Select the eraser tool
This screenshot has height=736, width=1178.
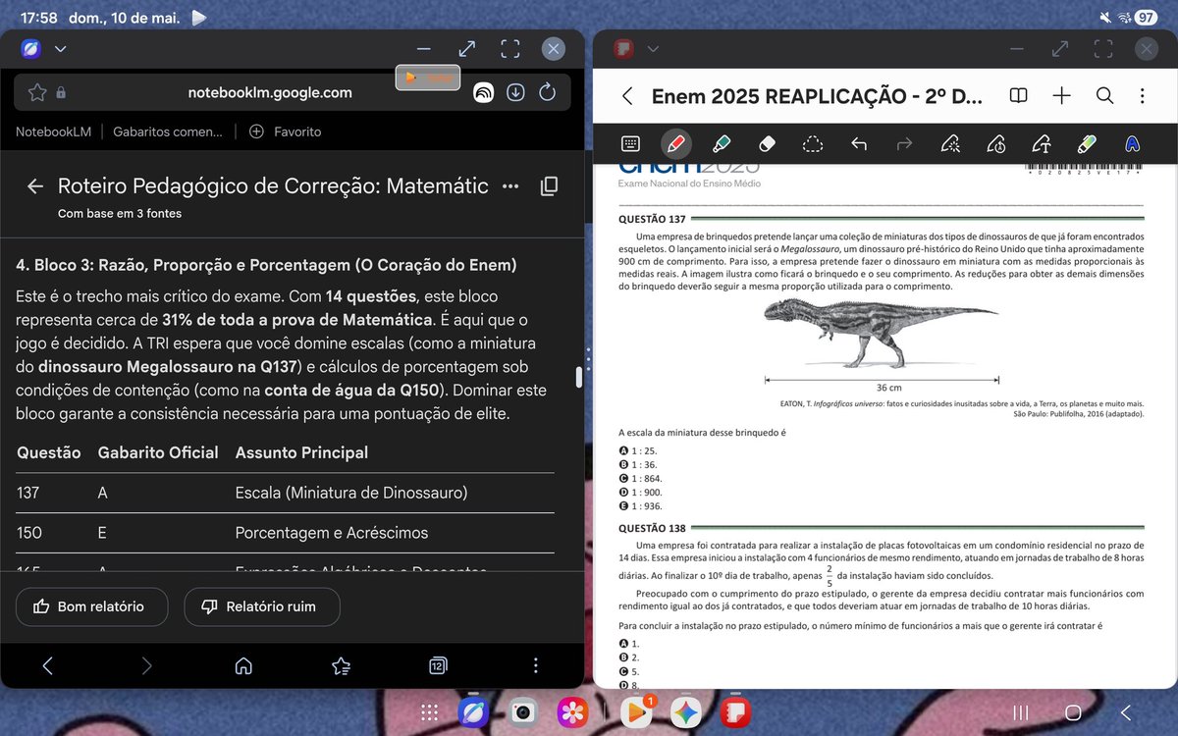tap(768, 144)
